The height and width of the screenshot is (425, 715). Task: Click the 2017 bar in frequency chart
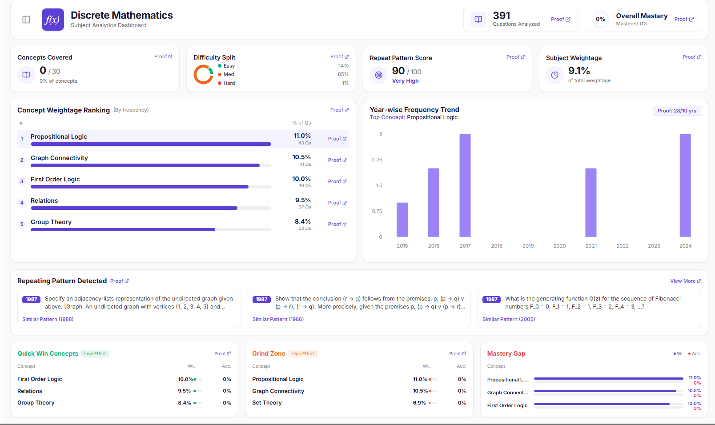[x=465, y=185]
